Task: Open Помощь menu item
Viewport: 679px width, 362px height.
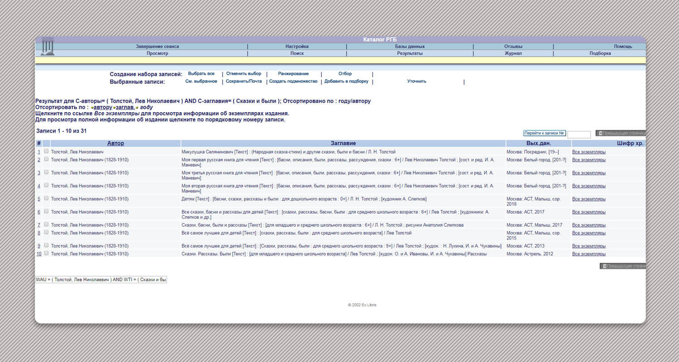Action: pos(623,47)
